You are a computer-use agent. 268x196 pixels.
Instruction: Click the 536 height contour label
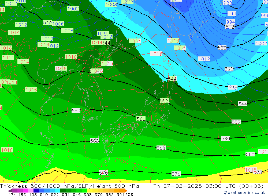tap(233, 87)
